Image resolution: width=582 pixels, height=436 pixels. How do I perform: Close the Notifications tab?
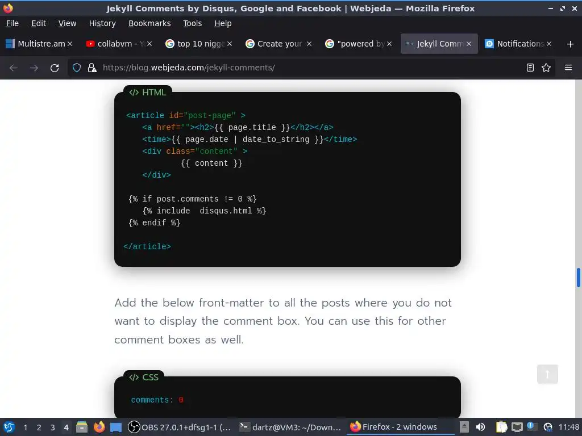tap(548, 44)
